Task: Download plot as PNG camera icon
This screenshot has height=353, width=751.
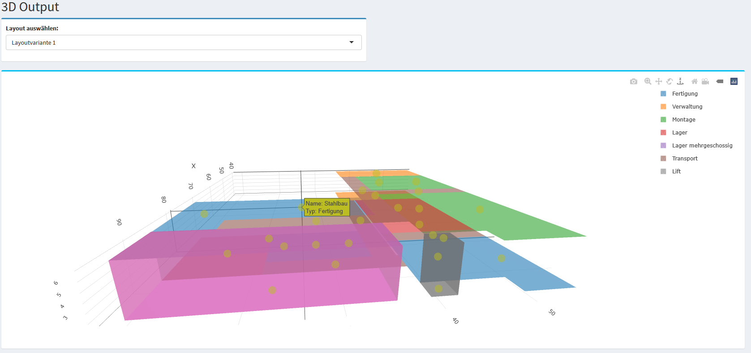Action: pos(633,81)
